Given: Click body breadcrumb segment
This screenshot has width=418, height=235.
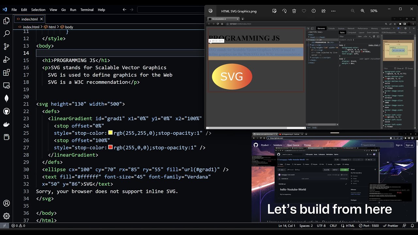Looking at the screenshot, I should (x=69, y=27).
